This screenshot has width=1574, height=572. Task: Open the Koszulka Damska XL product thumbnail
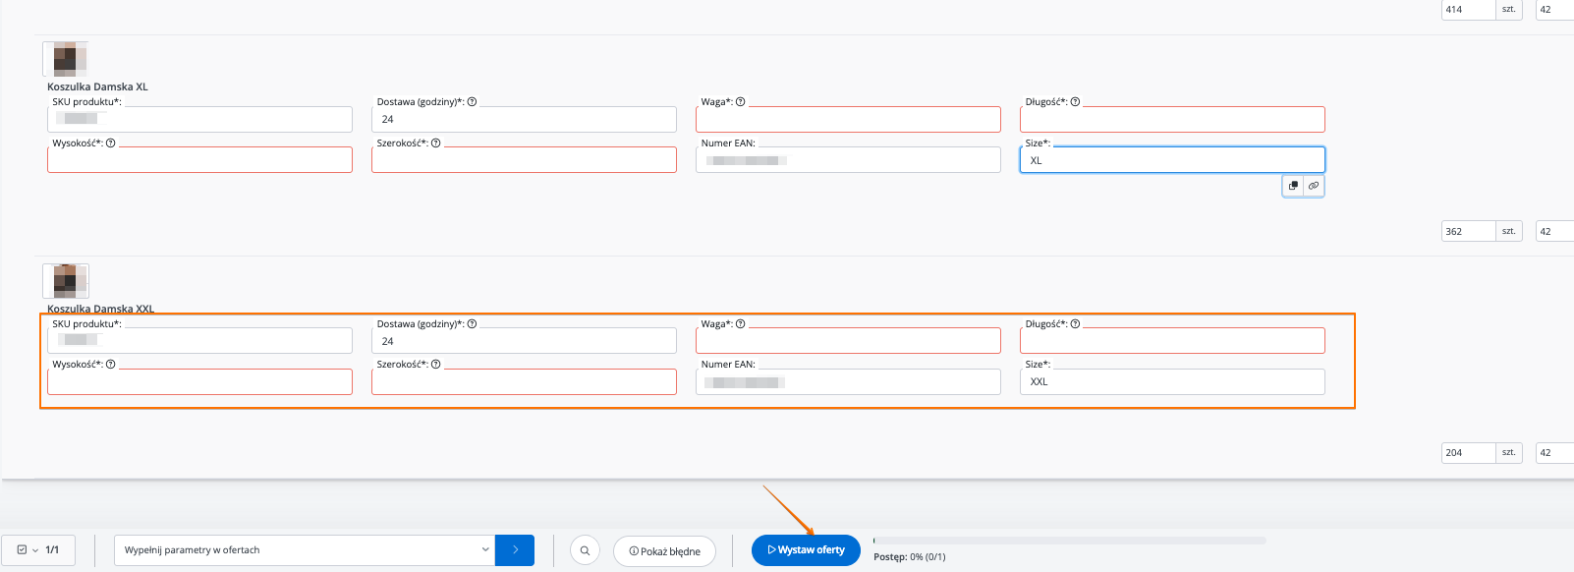[65, 59]
